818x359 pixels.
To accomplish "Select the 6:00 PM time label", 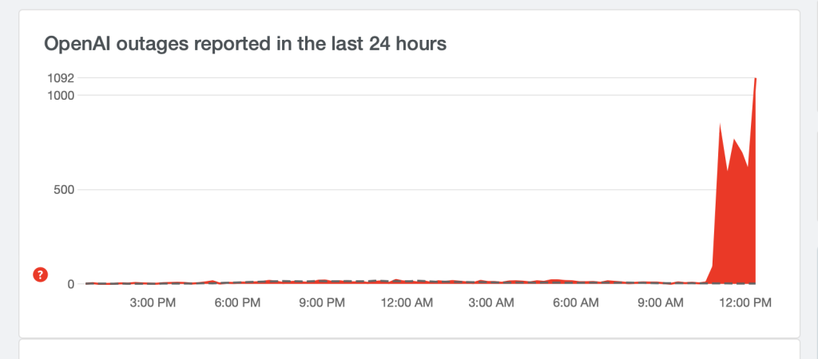I will tap(239, 303).
